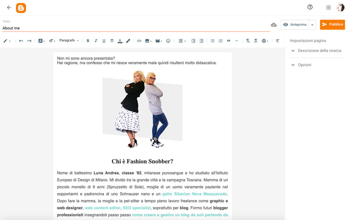Viewport: 349px width, 220px height.
Task: Open the pencil compose mode dropdown
Action: tap(7, 41)
